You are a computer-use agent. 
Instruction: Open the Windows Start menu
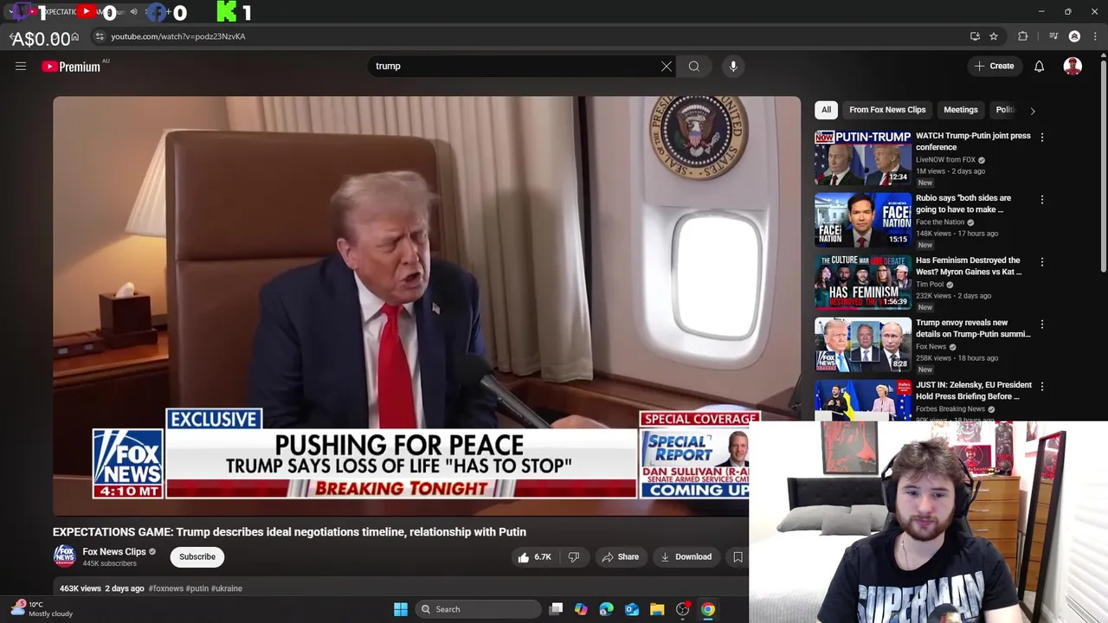[401, 609]
